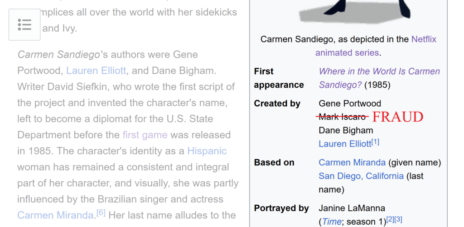Select the 'Created by' label
Screen dimensions: 464x227
[x=277, y=103]
